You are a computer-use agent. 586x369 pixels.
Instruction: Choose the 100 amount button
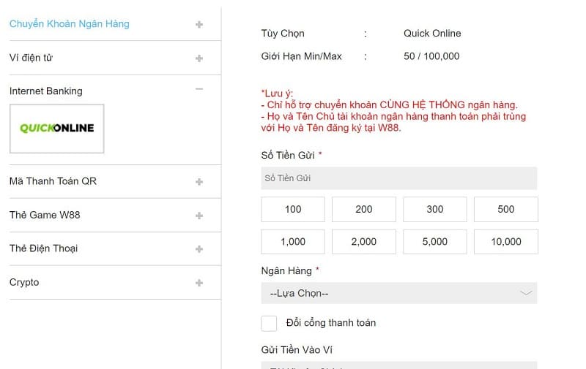click(293, 209)
